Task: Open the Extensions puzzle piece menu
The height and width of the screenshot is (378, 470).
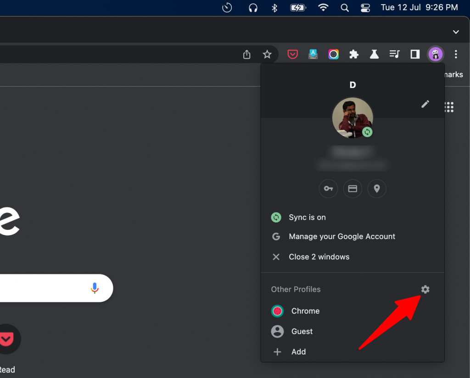Action: [x=353, y=54]
